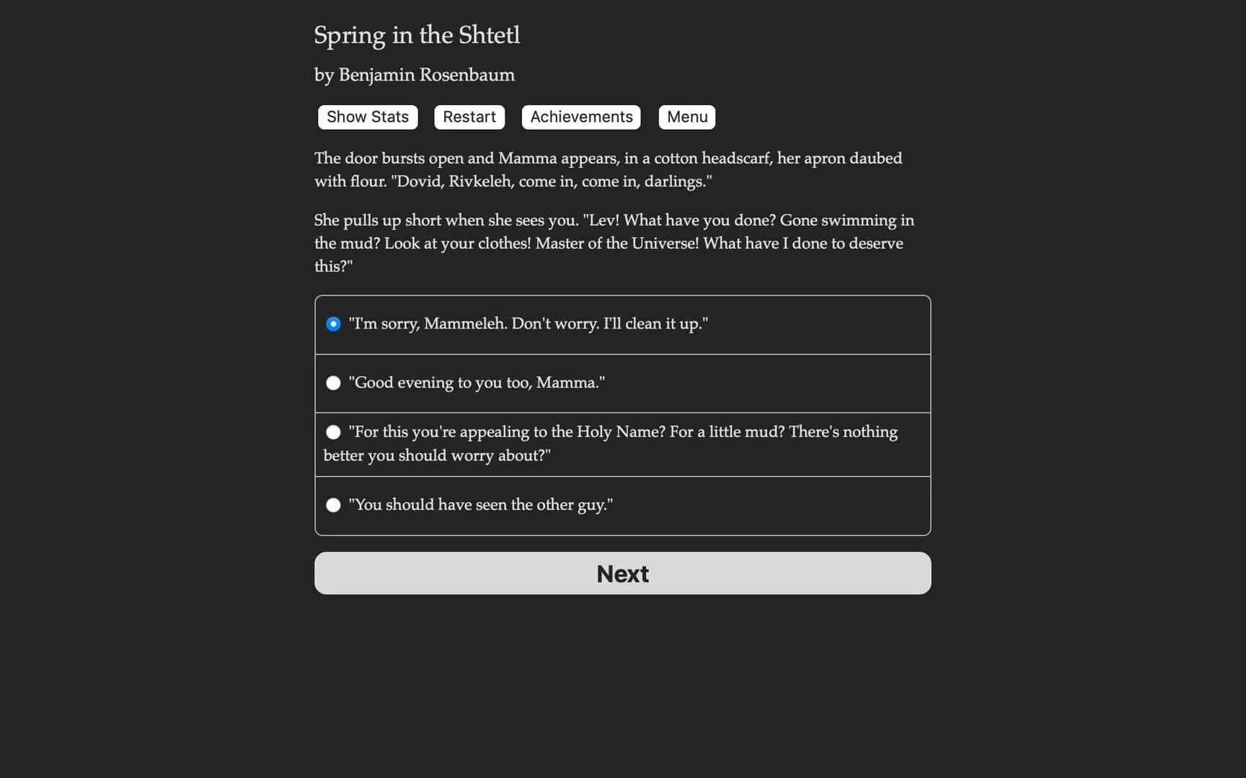
Task: Open the Menu
Action: [x=686, y=117]
